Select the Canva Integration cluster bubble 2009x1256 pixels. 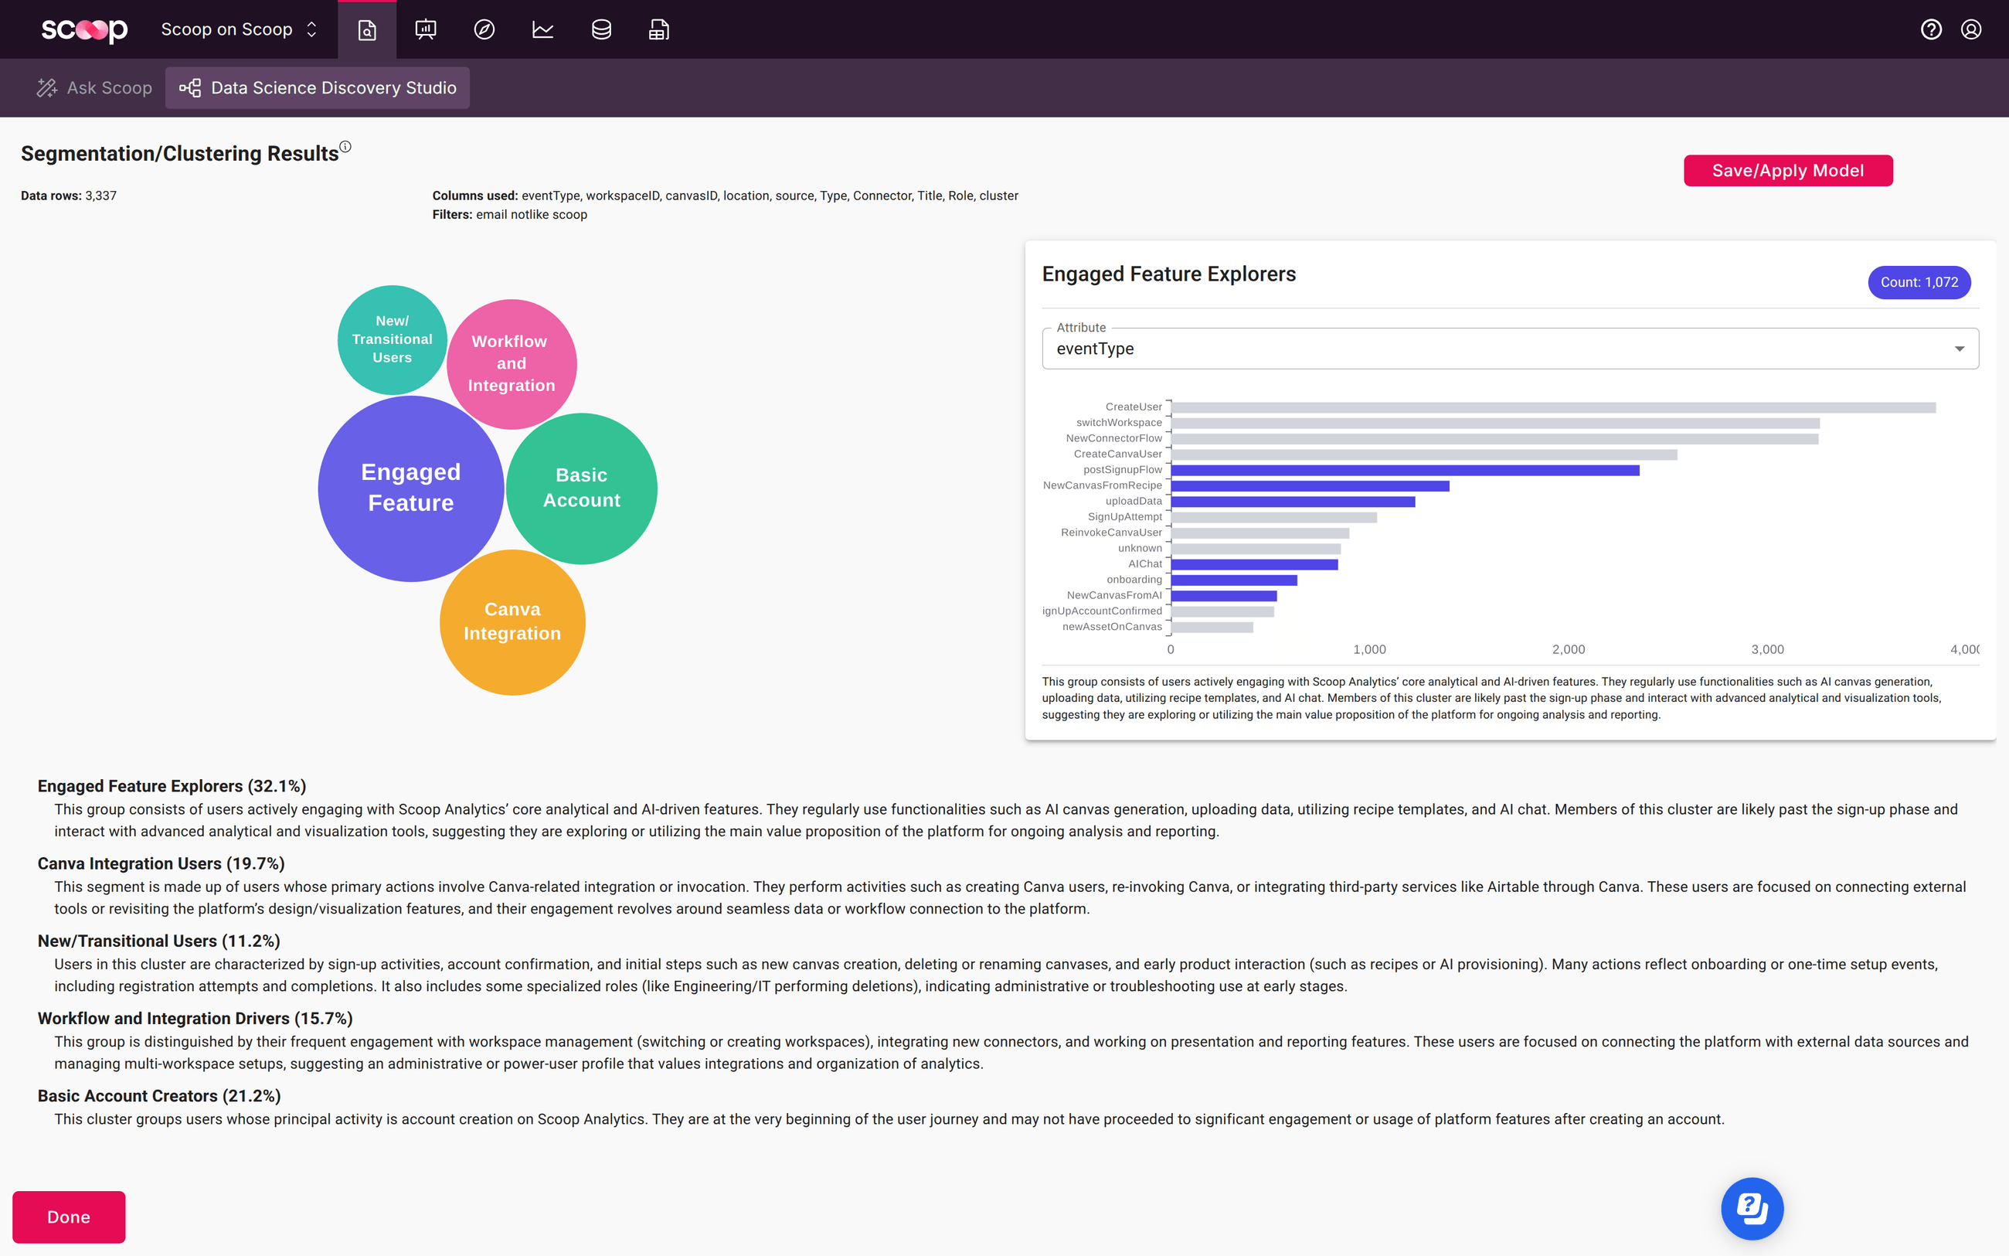pyautogui.click(x=512, y=621)
